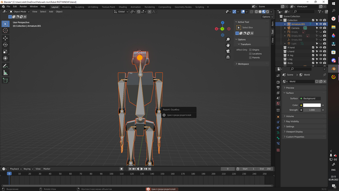Click the outliner filter funnel icon
Image resolution: width=339 pixels, height=191 pixels.
pos(320,12)
